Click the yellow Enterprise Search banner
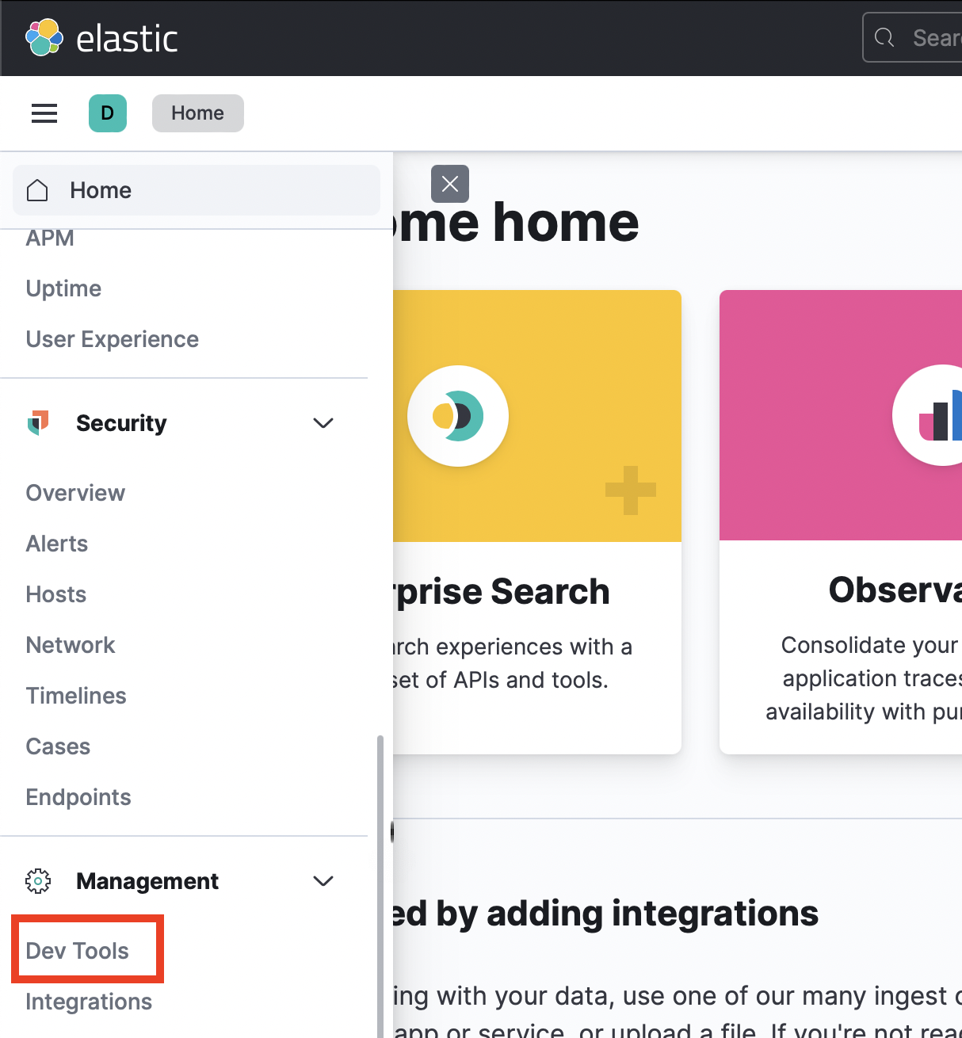Screen dimensions: 962x1038 (537, 416)
